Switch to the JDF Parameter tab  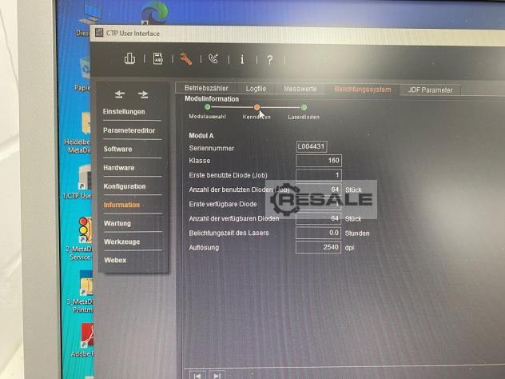point(430,90)
